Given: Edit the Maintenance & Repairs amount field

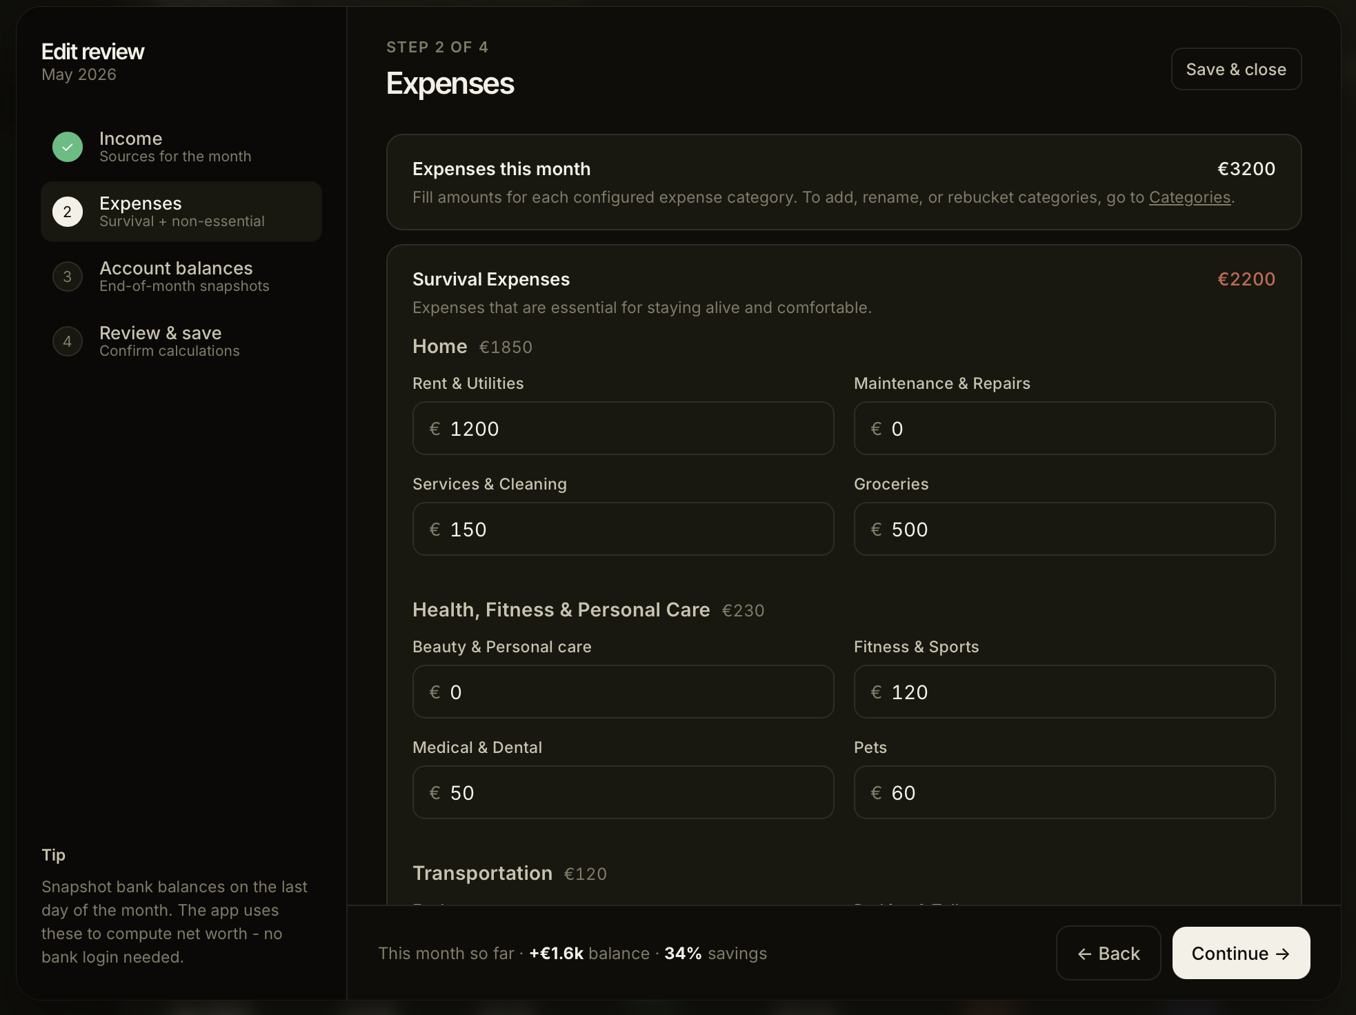Looking at the screenshot, I should 1065,428.
